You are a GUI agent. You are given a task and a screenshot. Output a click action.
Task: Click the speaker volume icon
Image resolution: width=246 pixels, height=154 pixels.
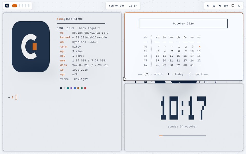click(x=220, y=6)
